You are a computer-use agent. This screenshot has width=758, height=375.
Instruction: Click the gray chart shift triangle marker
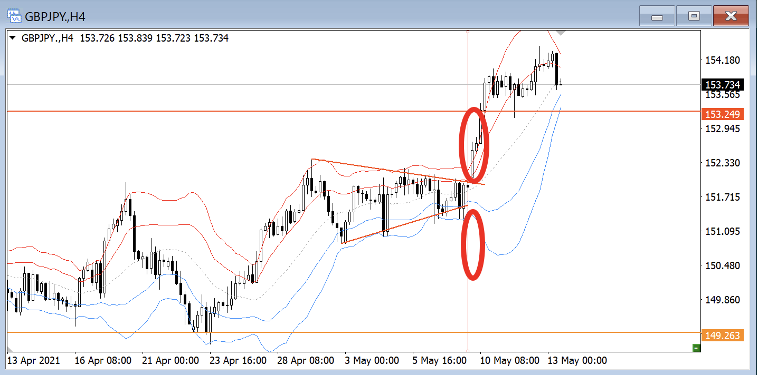561,33
